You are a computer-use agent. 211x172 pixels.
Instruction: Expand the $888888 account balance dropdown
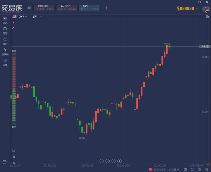click(187, 8)
